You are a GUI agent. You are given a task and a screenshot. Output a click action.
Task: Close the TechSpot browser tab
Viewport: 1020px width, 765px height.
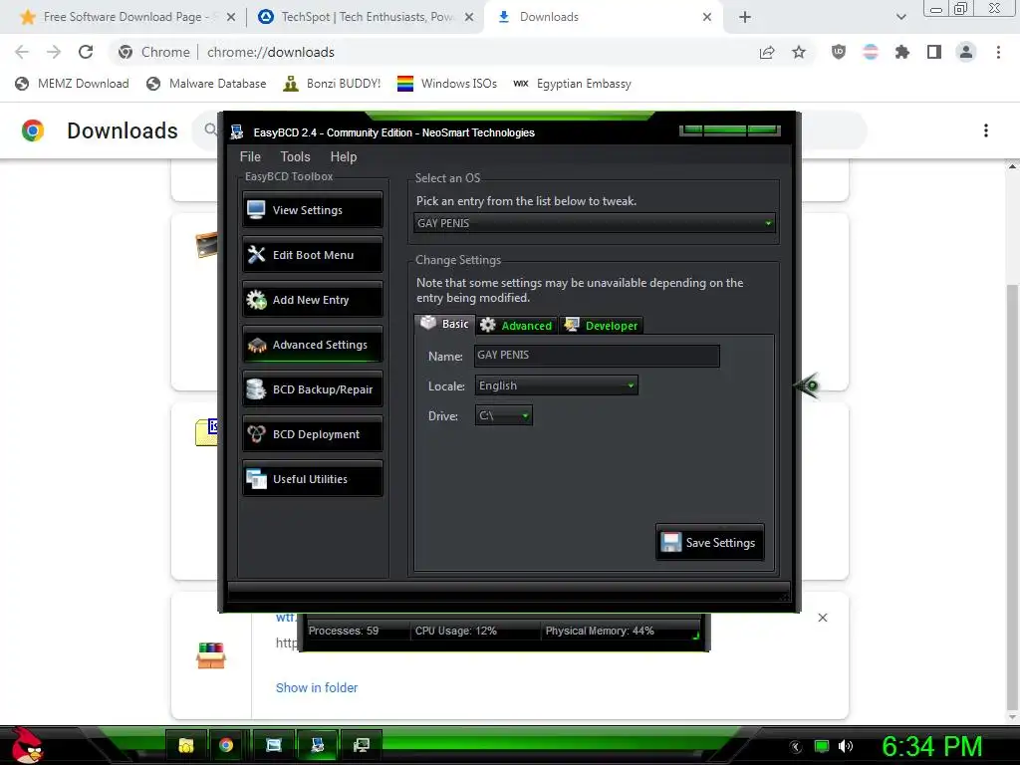tap(468, 17)
